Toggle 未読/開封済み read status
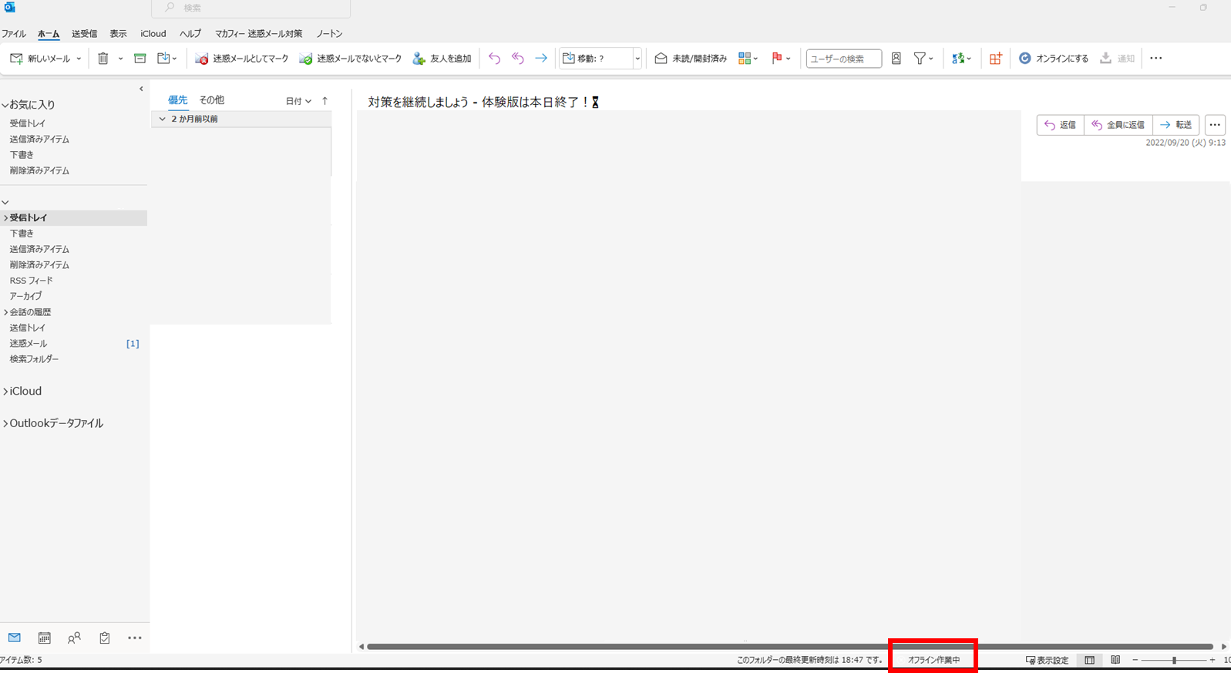Screen dimensions: 1231x673 (691, 59)
